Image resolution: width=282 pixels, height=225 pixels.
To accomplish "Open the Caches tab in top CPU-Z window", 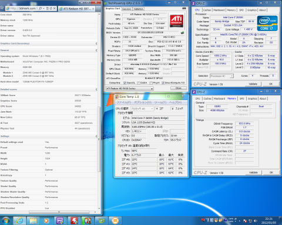I will [207, 10].
